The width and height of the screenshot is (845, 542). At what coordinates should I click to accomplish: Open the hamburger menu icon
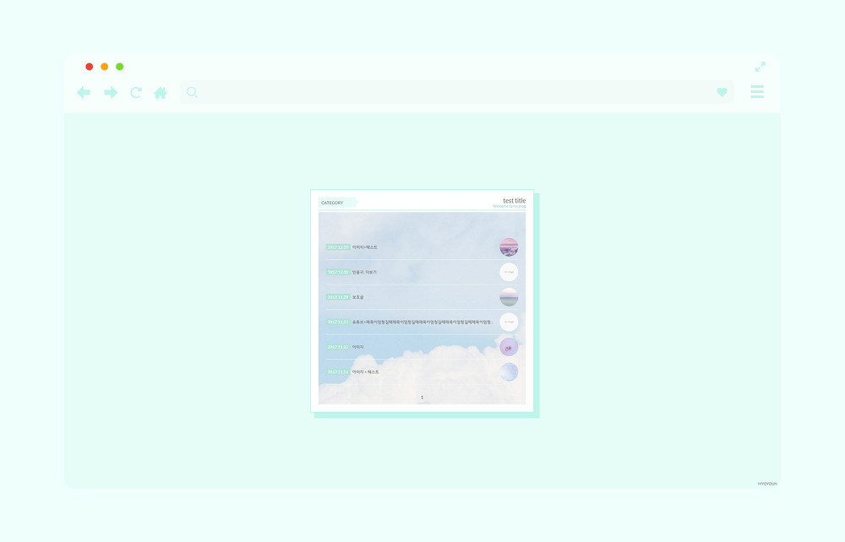(757, 91)
